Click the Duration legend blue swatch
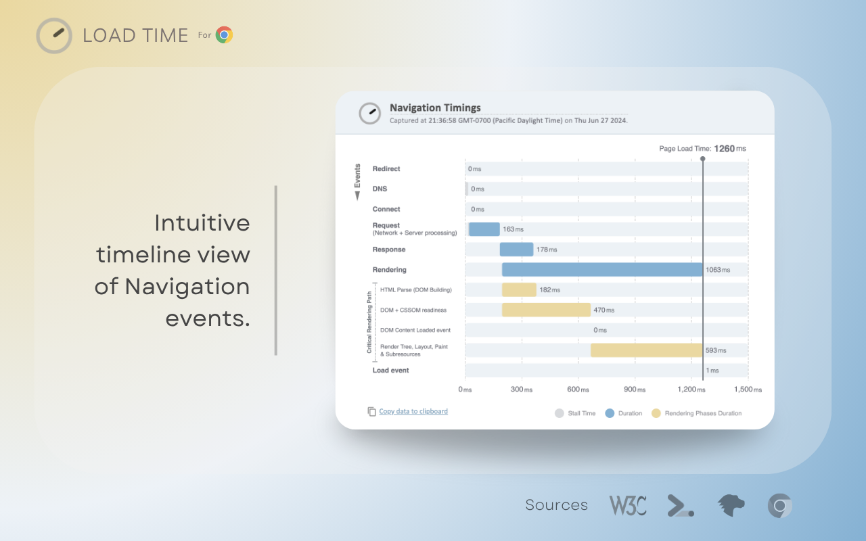This screenshot has width=866, height=541. coord(610,413)
